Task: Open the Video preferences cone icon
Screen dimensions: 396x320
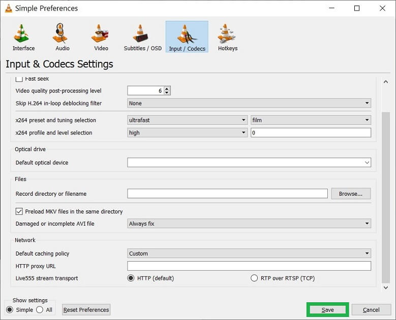Action: pyautogui.click(x=100, y=33)
